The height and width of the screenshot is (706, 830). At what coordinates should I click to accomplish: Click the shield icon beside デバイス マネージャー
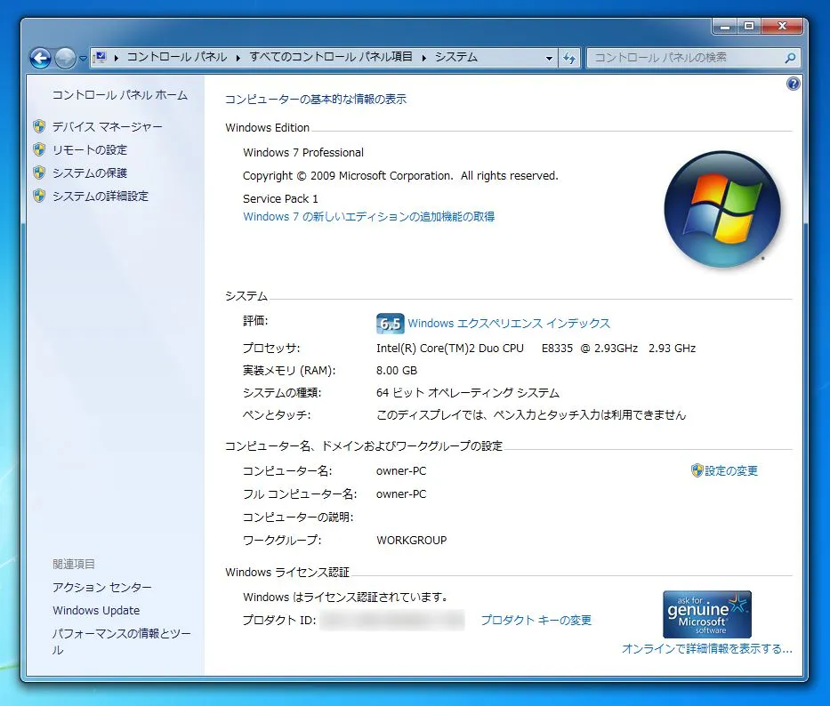tap(39, 126)
